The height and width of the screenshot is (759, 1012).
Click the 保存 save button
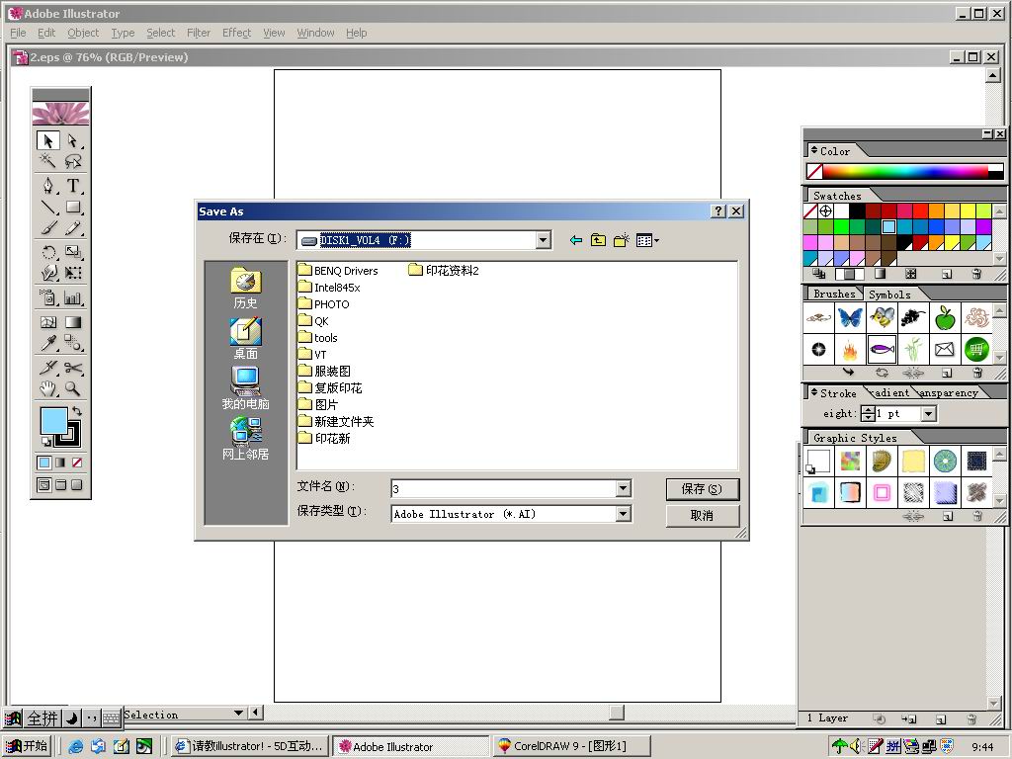703,489
